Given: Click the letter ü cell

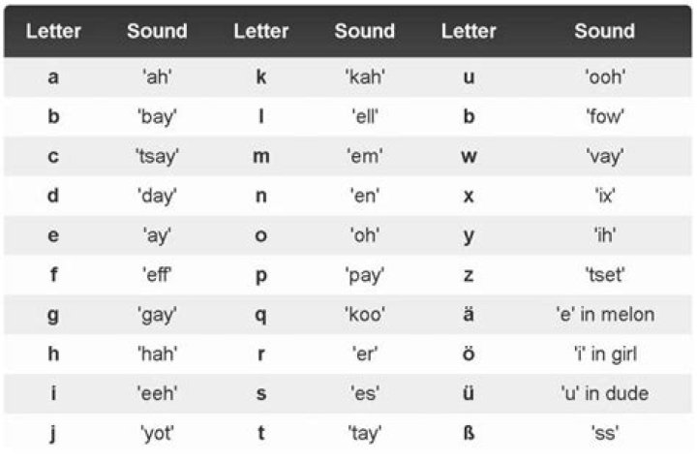Looking at the screenshot, I should coord(469,393).
